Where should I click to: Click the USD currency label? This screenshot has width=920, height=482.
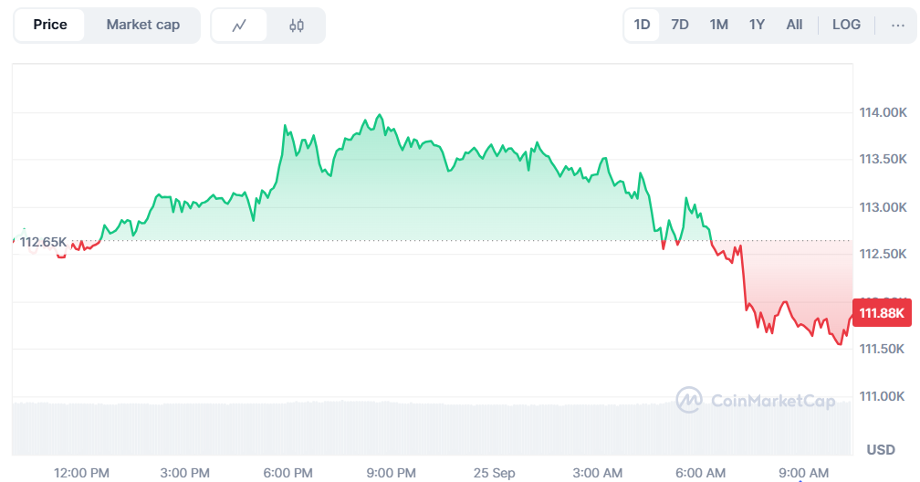(x=881, y=449)
